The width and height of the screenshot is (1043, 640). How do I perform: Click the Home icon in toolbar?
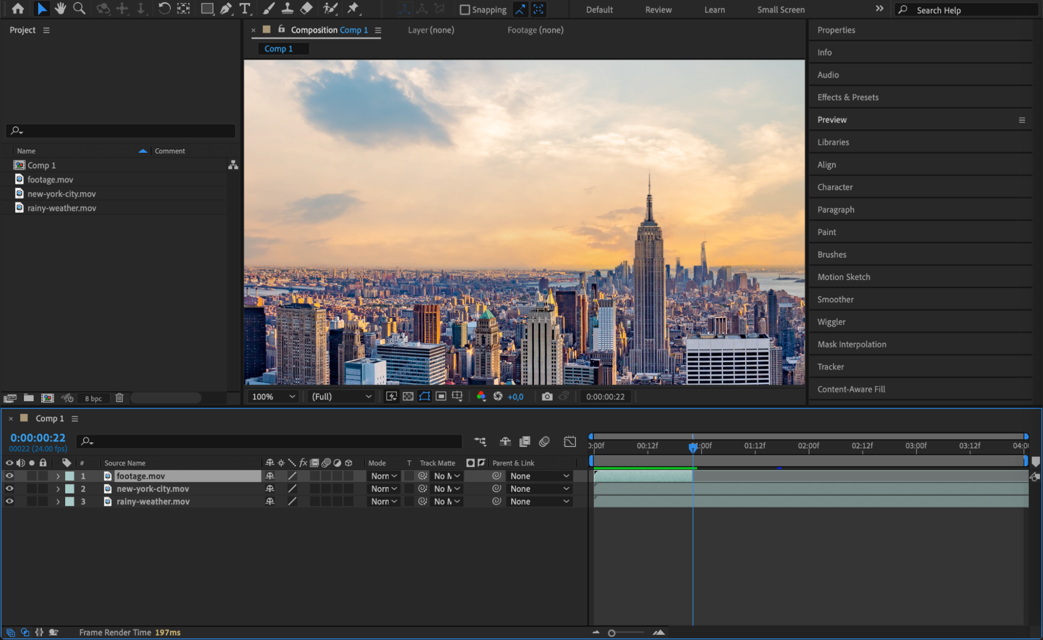point(18,8)
